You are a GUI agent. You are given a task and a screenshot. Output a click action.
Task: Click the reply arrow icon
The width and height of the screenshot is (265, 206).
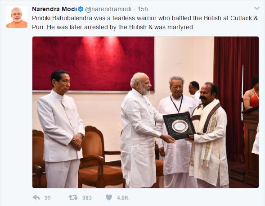coord(36,197)
